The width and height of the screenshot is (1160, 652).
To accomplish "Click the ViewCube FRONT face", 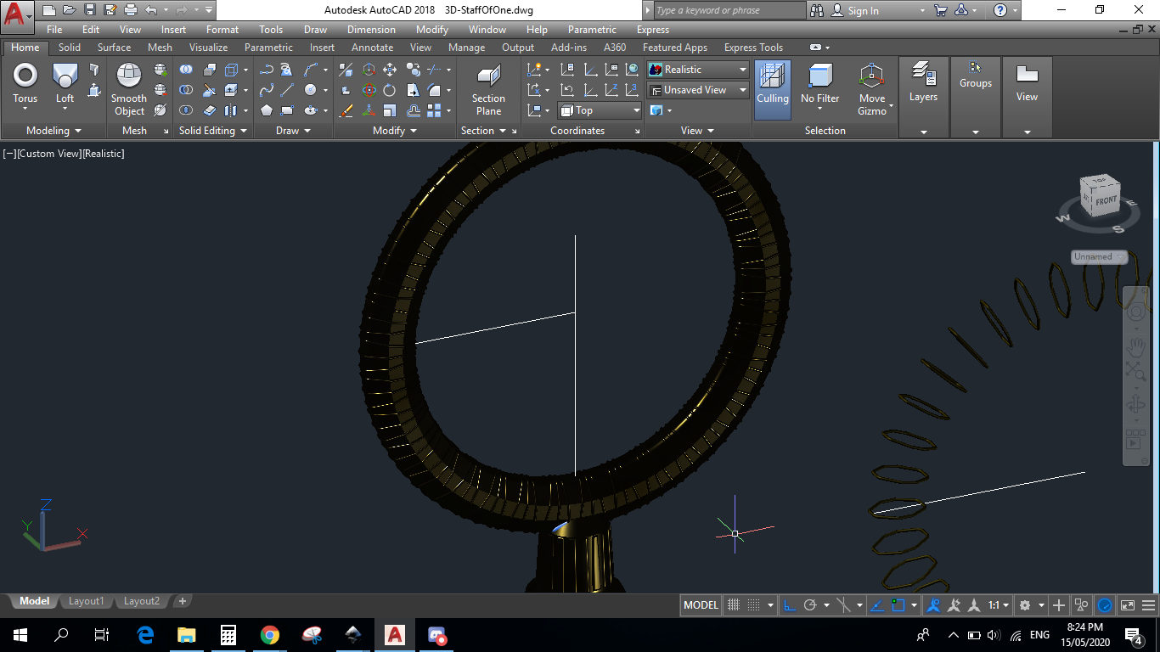I will click(1106, 201).
